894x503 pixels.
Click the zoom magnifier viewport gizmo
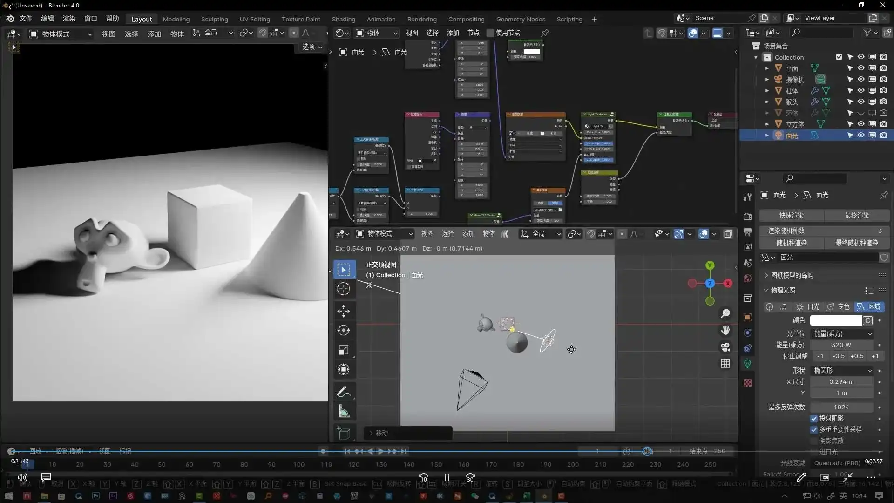click(725, 313)
